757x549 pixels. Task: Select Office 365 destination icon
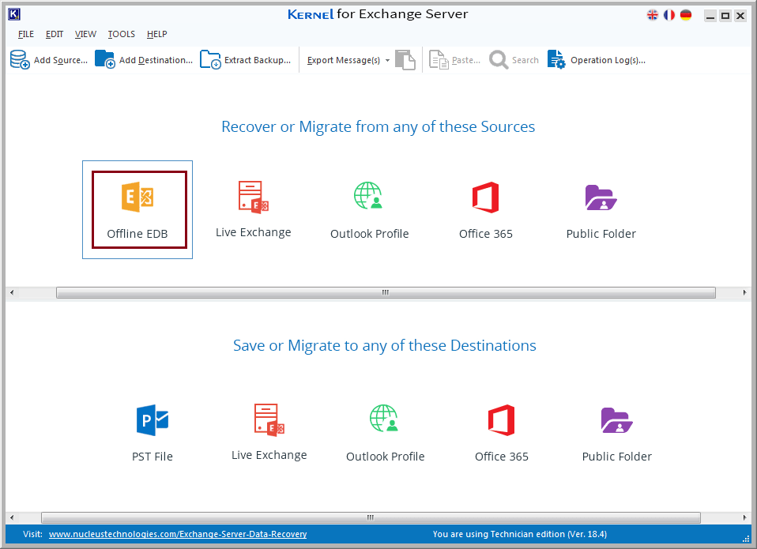click(501, 420)
